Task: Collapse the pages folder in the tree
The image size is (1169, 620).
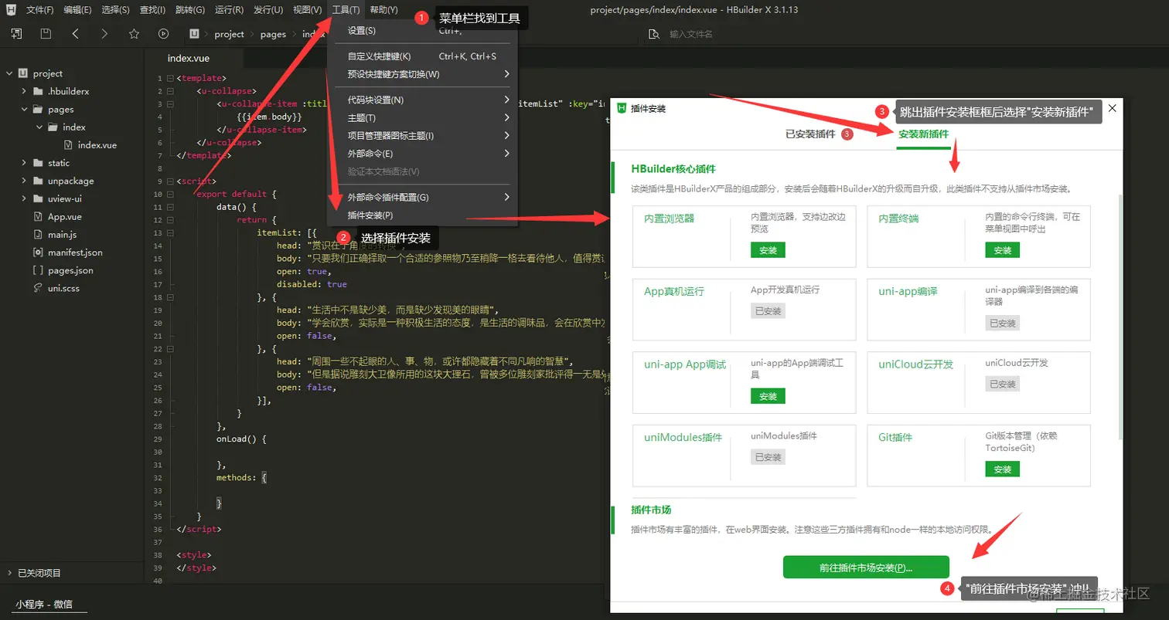Action: click(x=25, y=110)
